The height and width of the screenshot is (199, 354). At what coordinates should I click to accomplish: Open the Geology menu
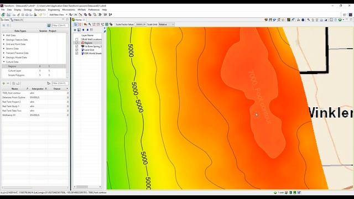click(x=28, y=10)
